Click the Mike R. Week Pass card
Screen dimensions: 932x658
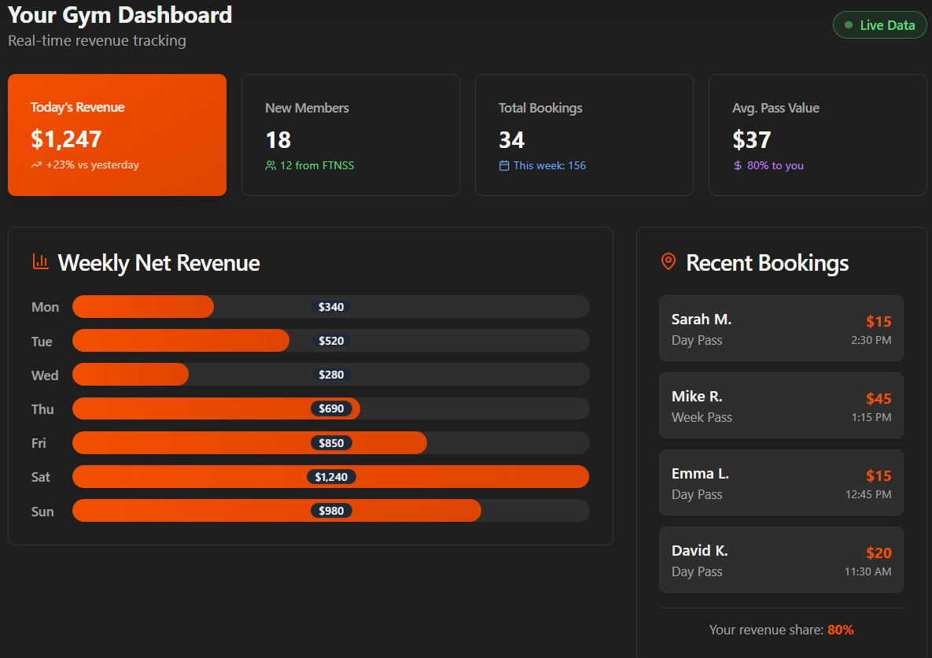pyautogui.click(x=781, y=405)
